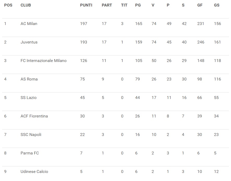The width and height of the screenshot is (231, 181).
Task: Click the TIT column header
Action: (124, 5)
